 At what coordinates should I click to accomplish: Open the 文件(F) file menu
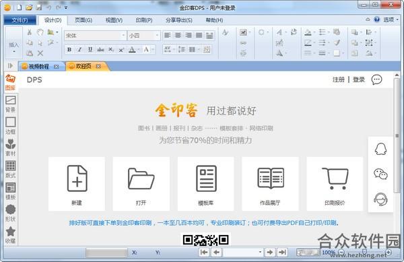[20, 20]
